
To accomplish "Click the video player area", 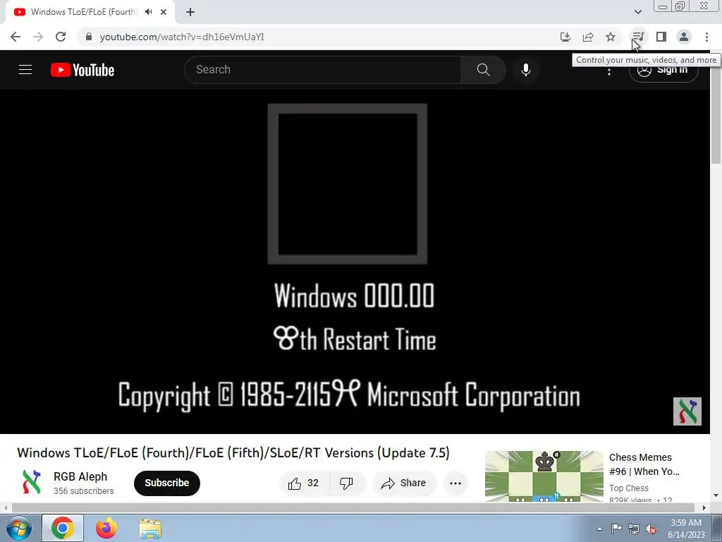I will (x=355, y=261).
